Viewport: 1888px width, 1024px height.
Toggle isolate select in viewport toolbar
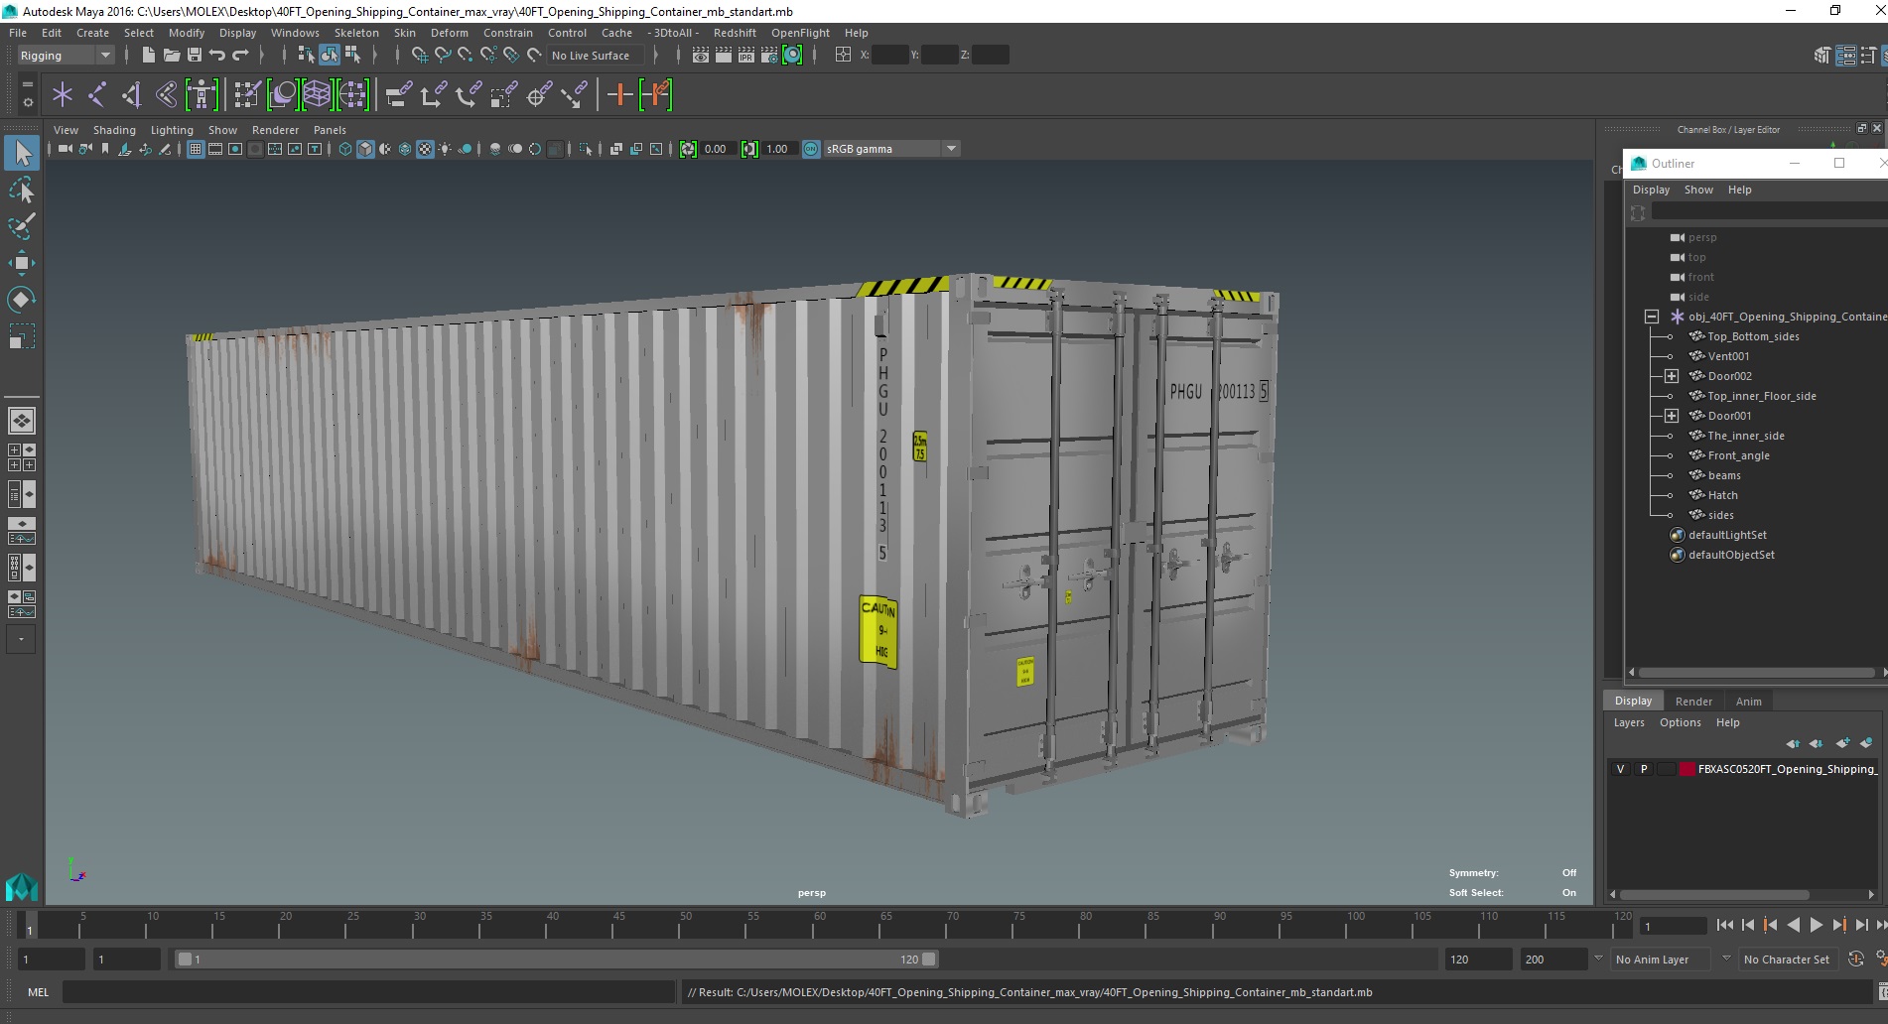coord(586,149)
